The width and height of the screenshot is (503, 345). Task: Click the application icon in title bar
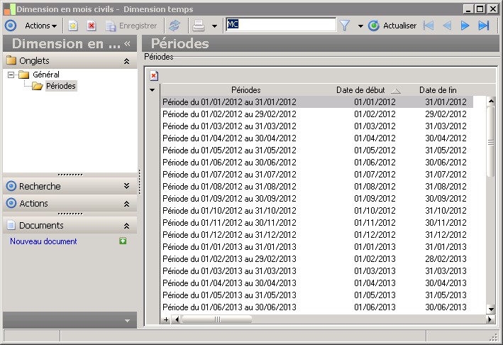(x=9, y=9)
